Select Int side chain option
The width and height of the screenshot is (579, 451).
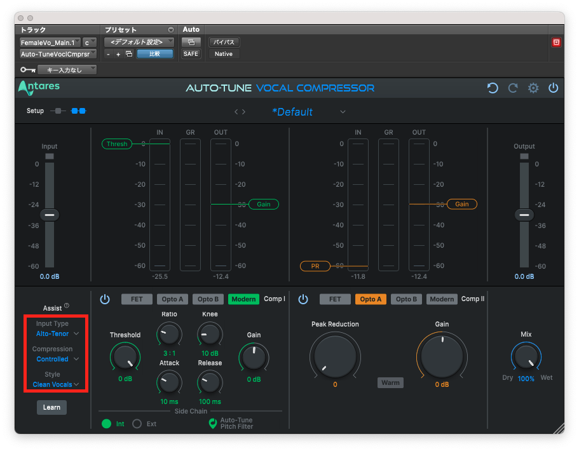click(106, 424)
